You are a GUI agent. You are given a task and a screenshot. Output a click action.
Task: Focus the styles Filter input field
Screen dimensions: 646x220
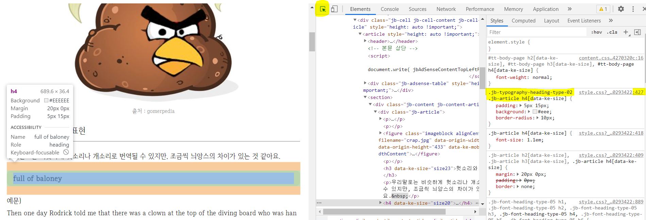point(536,32)
